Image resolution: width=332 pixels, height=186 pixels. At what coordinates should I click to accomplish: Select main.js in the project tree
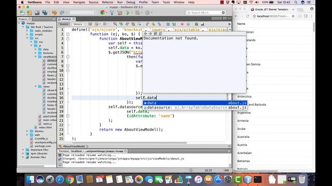pyautogui.click(x=47, y=123)
